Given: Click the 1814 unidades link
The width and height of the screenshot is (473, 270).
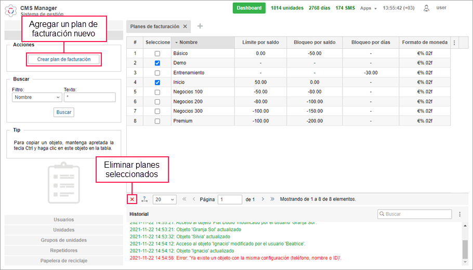Looking at the screenshot, I should (287, 8).
